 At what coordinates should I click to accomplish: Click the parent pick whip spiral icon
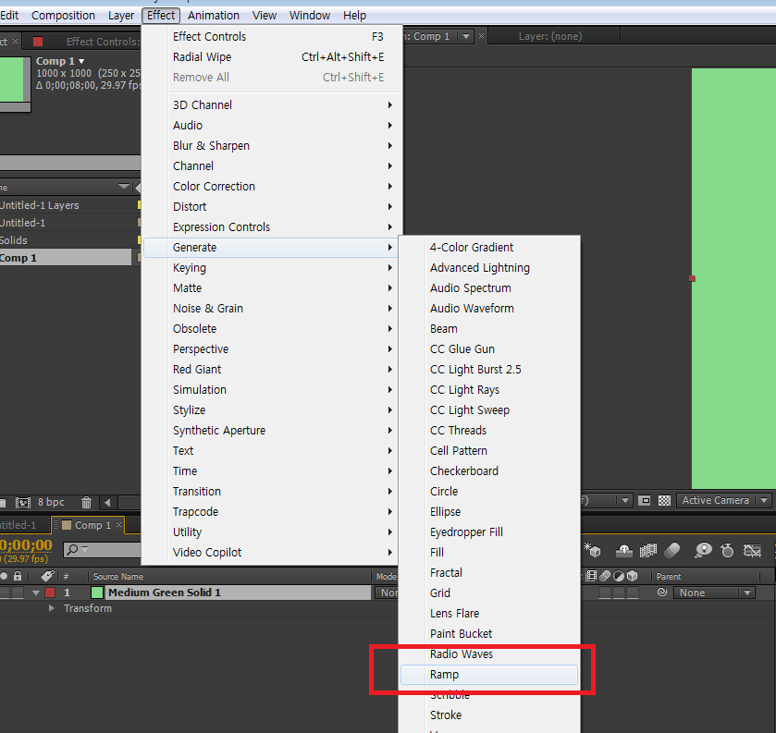pyautogui.click(x=662, y=592)
